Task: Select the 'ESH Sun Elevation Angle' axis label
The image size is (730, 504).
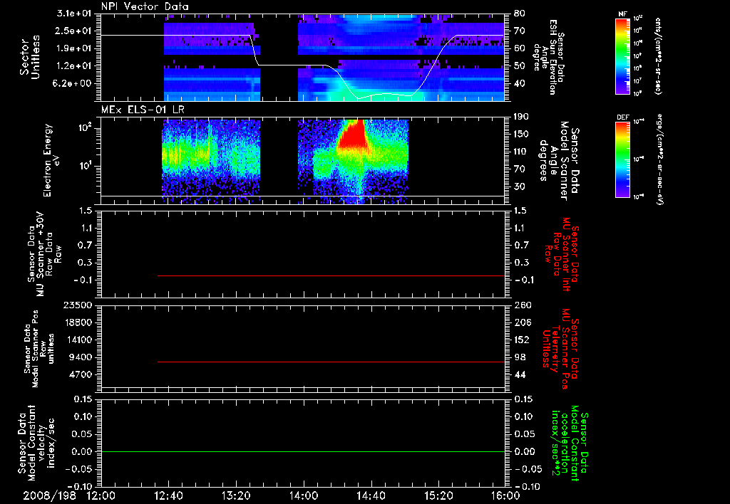Action: point(550,57)
